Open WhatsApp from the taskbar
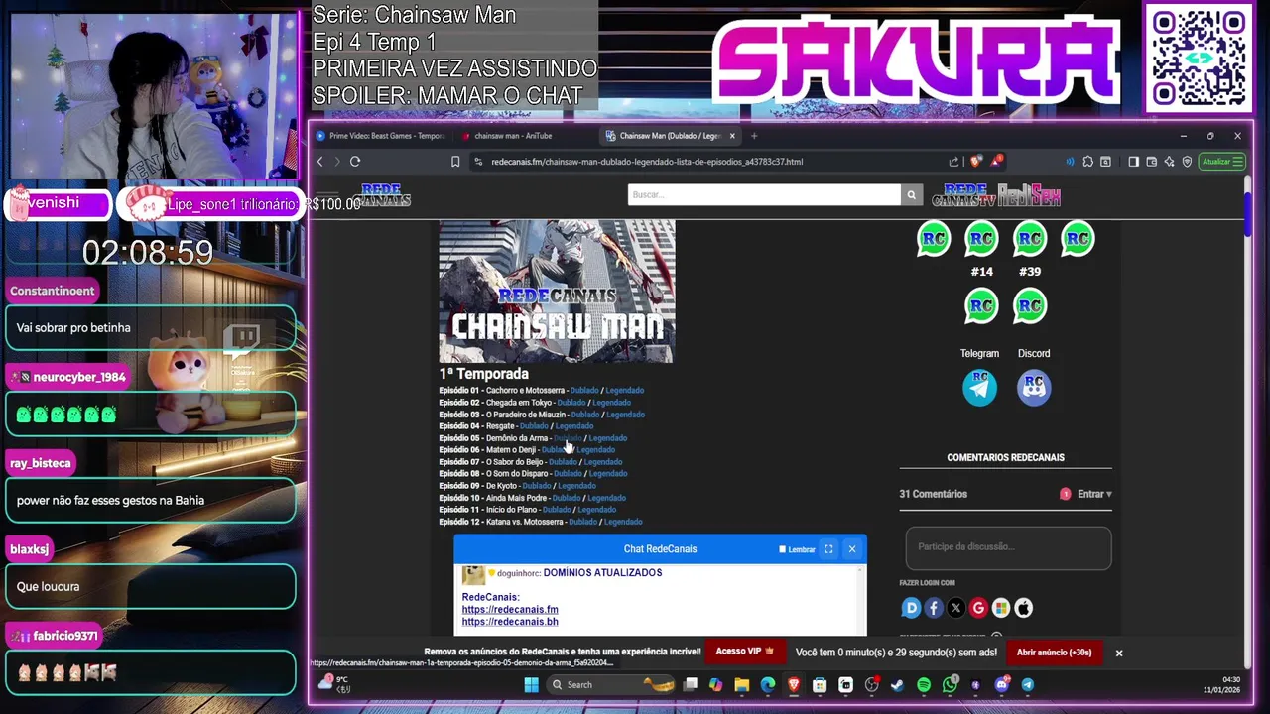1270x714 pixels. click(950, 684)
